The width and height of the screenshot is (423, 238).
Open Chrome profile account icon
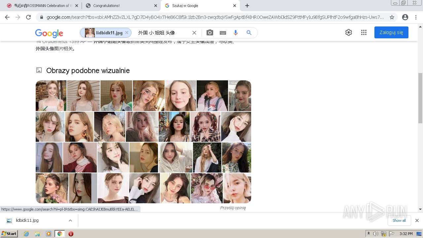click(x=405, y=17)
